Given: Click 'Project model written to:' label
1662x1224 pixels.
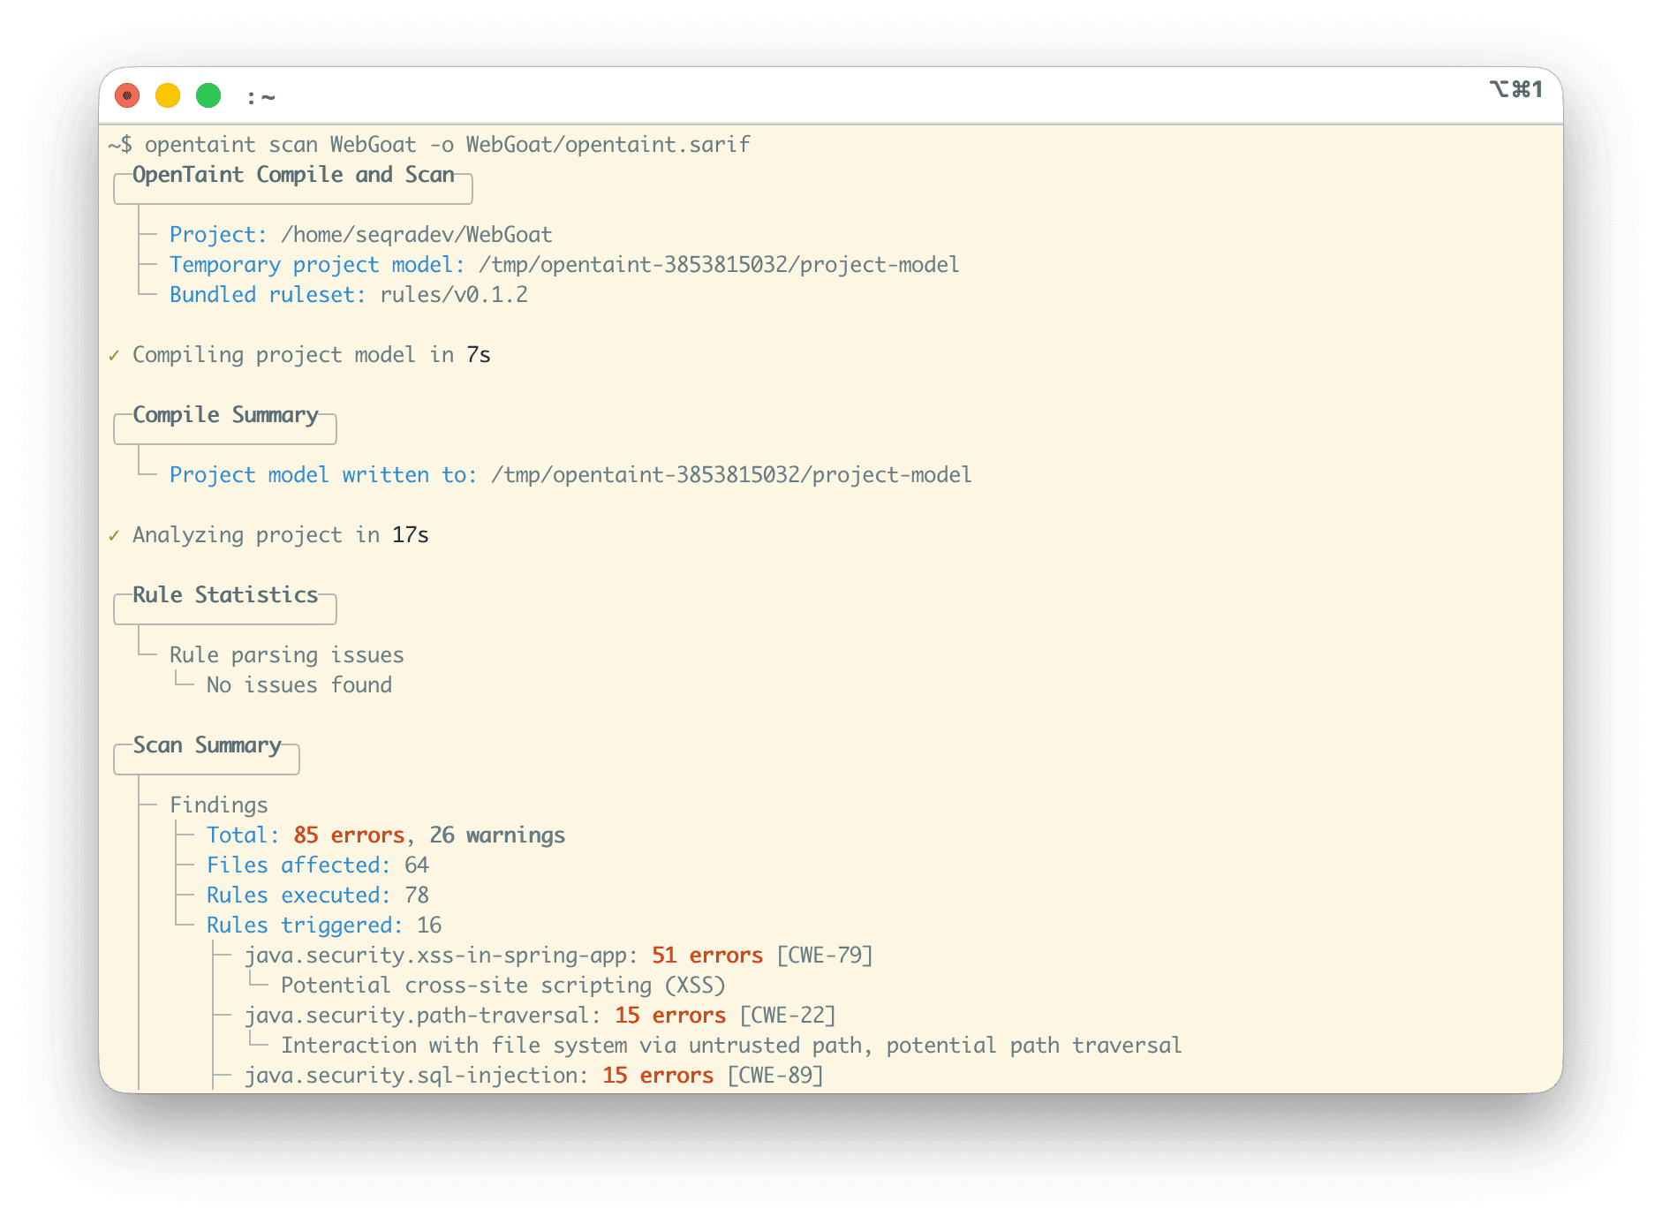Looking at the screenshot, I should click(323, 475).
